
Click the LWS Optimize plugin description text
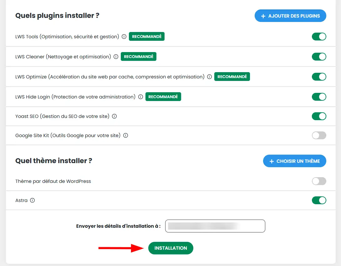click(110, 77)
